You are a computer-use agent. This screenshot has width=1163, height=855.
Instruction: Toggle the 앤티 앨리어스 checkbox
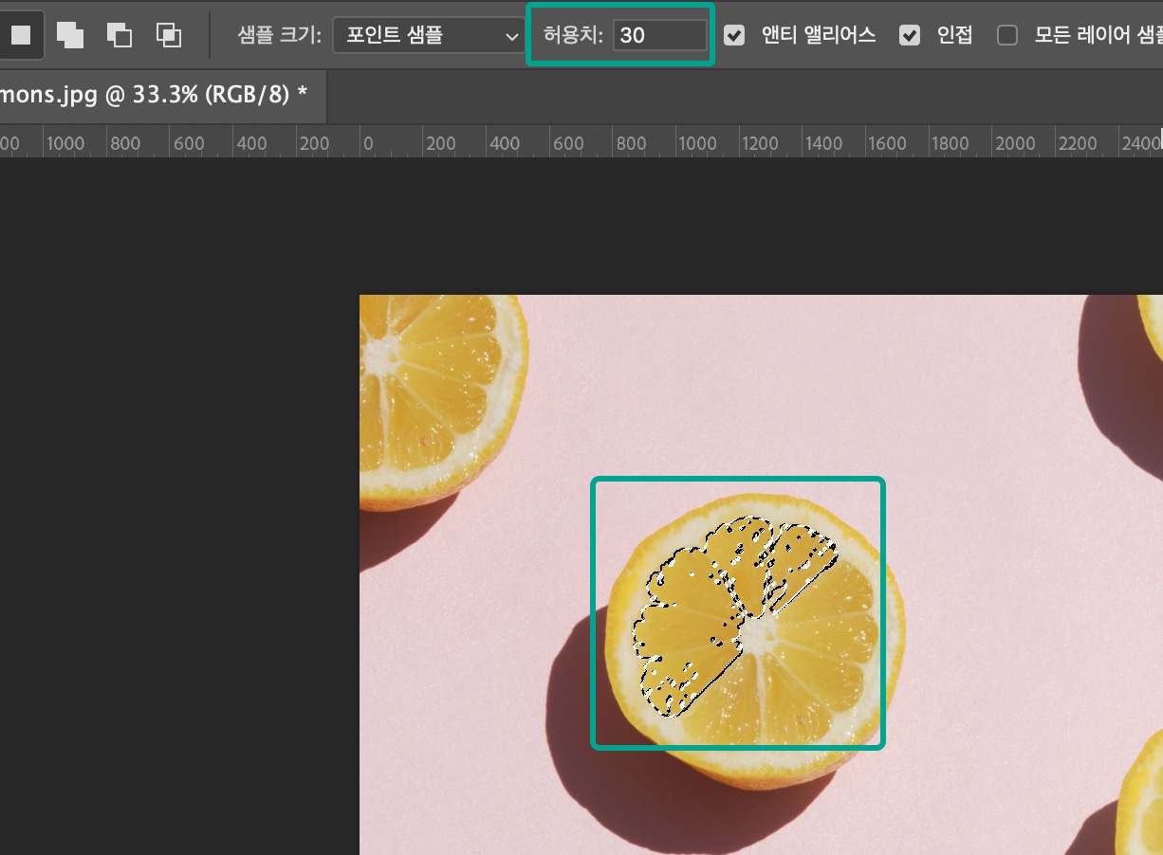pyautogui.click(x=733, y=36)
